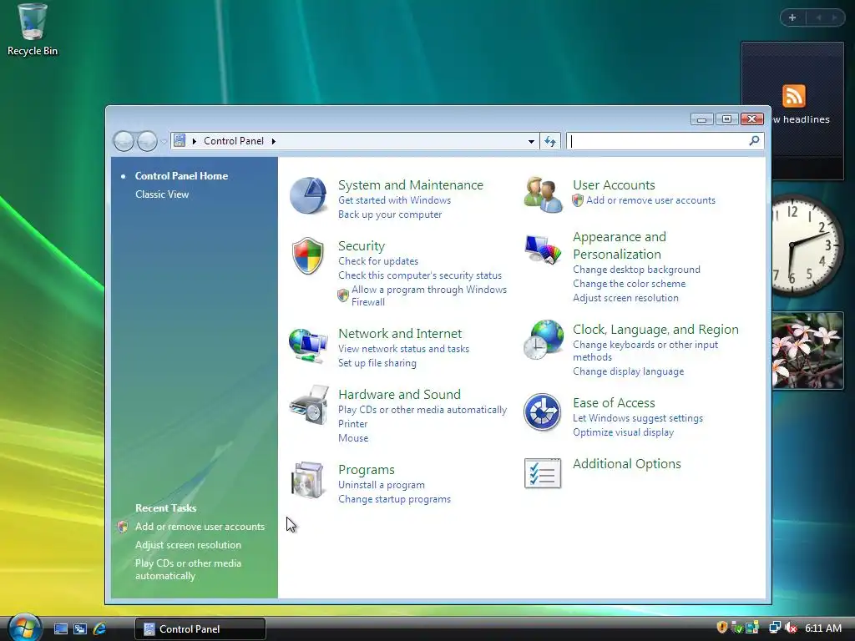855x641 pixels.
Task: Click the flower slideshow gadget thumbnail
Action: point(807,351)
